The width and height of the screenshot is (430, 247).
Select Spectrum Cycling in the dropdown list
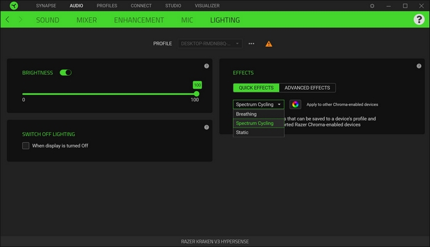click(x=259, y=123)
